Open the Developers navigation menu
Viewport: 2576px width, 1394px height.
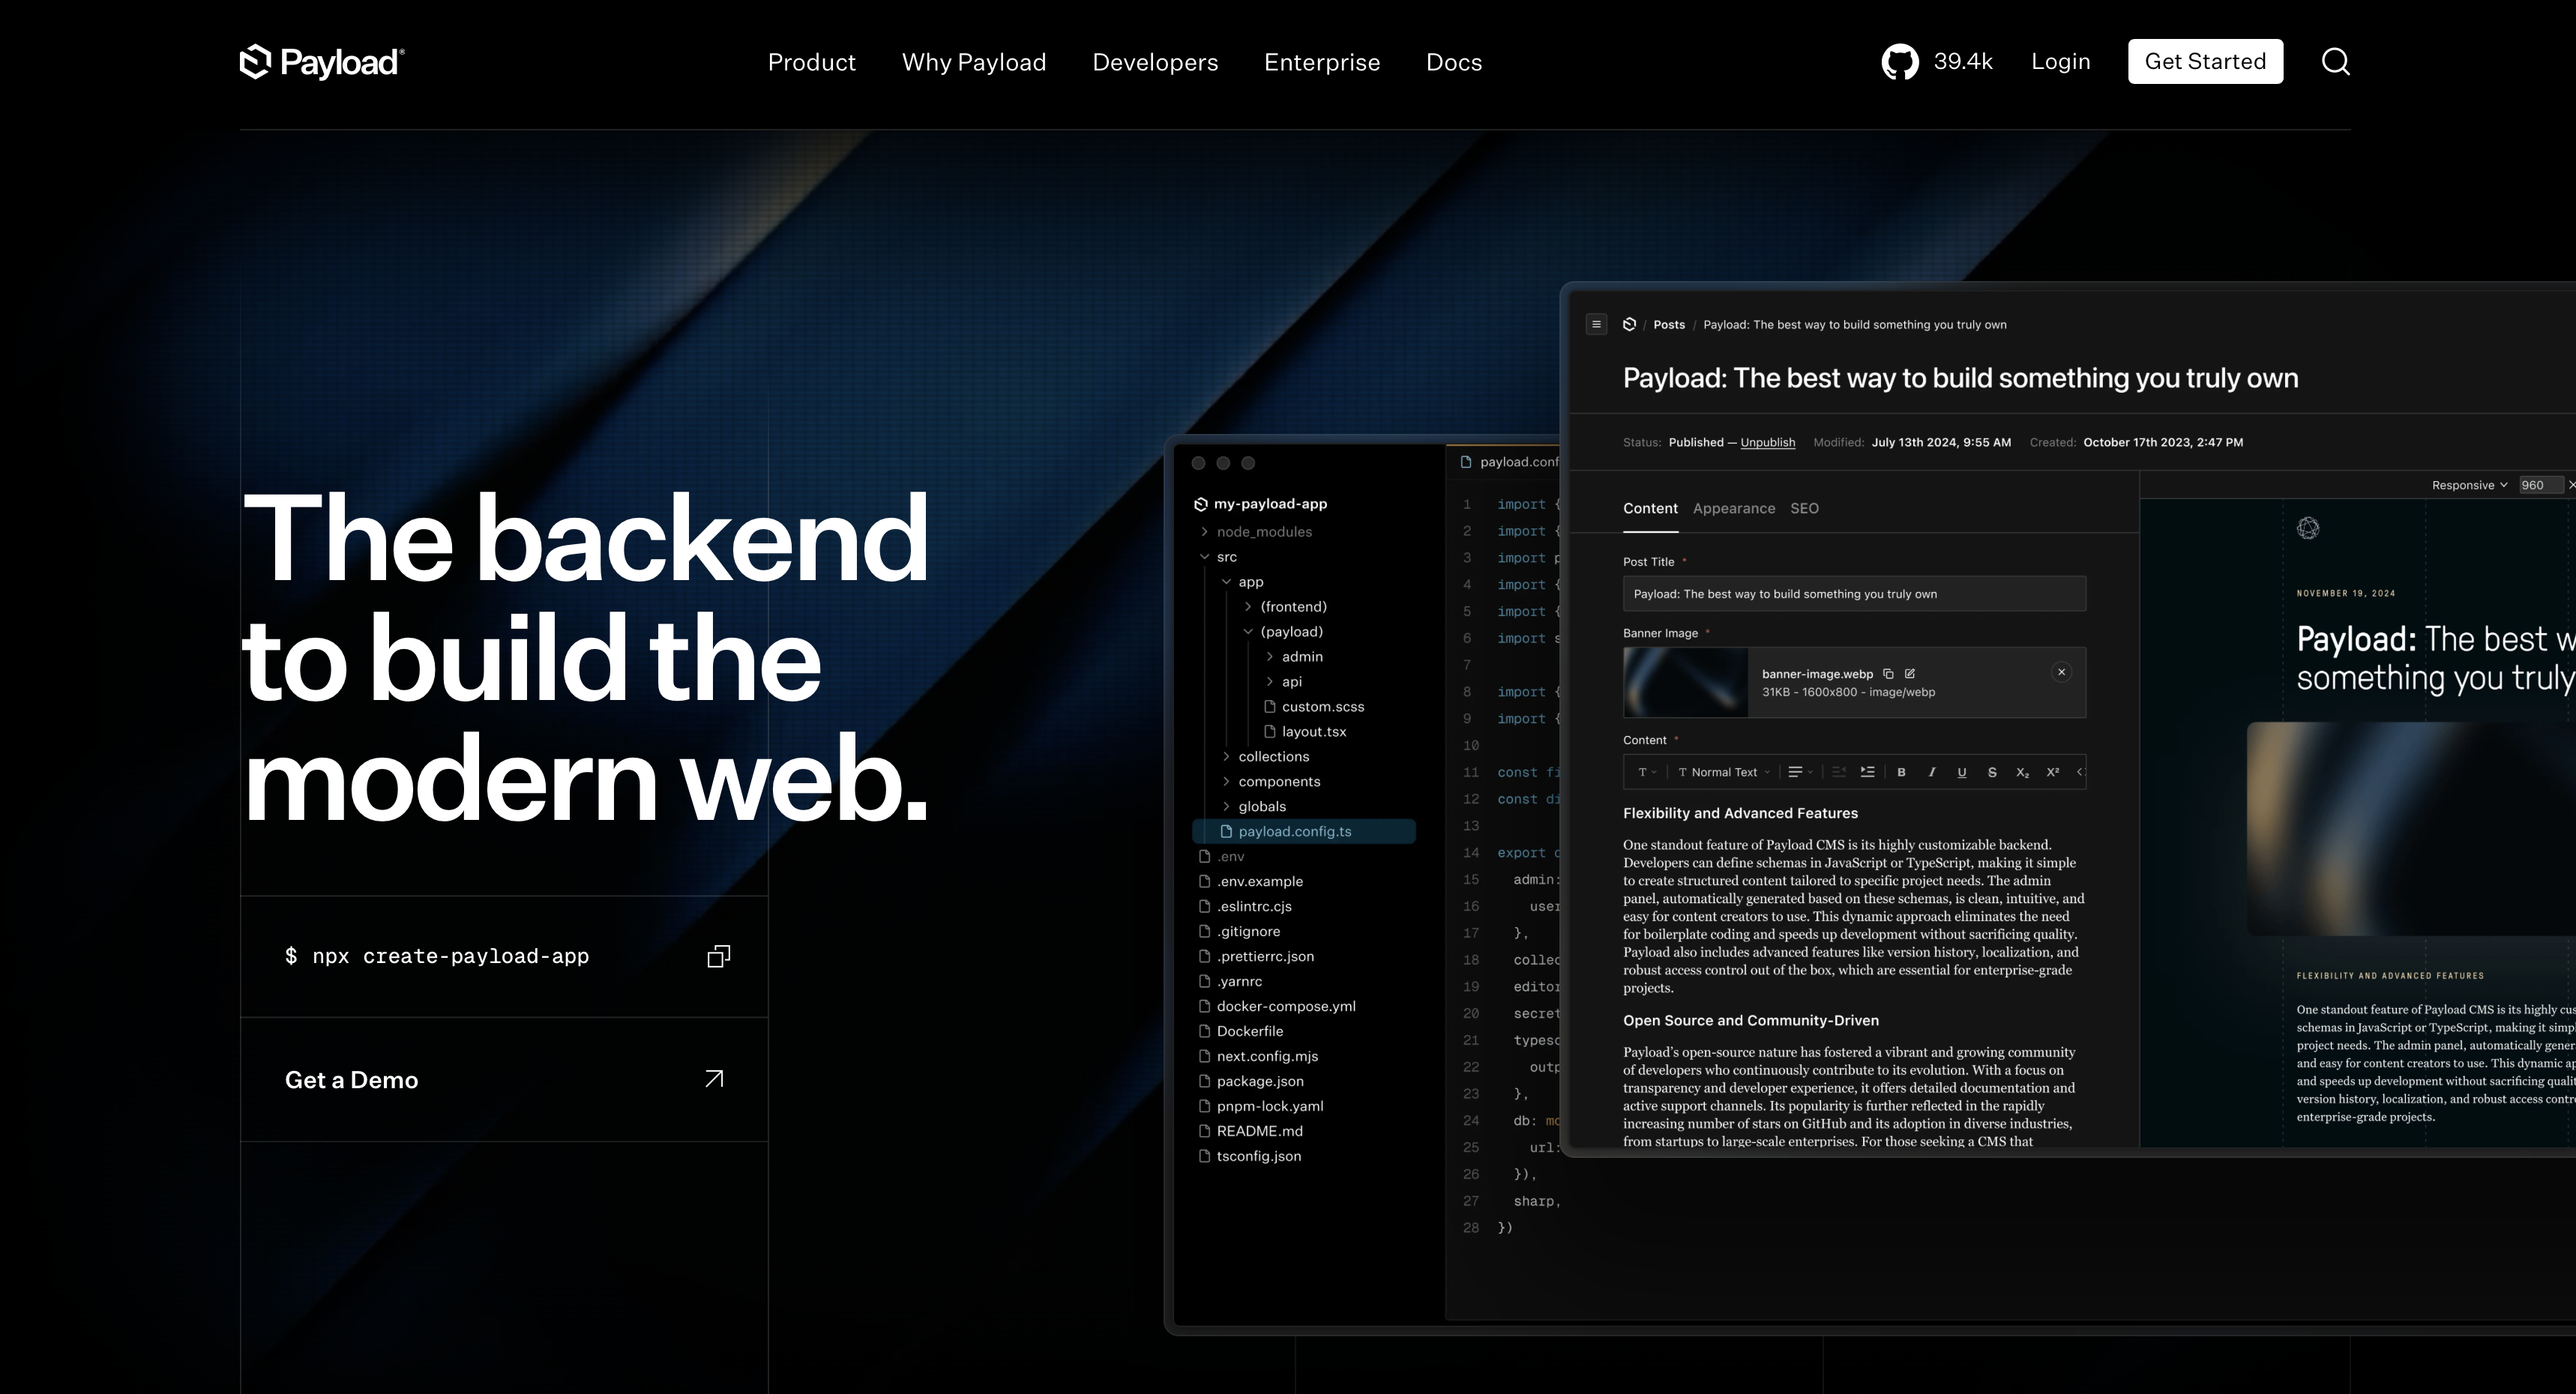[x=1155, y=62]
